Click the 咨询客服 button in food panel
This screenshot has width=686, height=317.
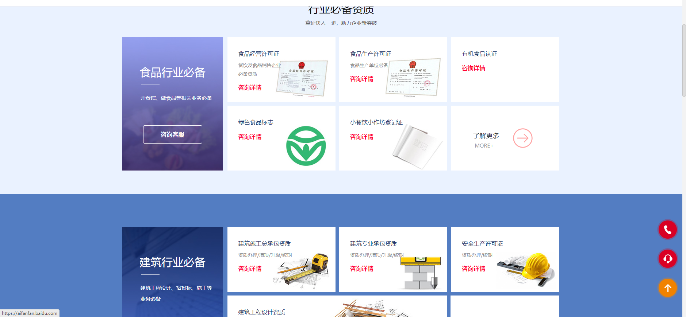[x=173, y=134]
